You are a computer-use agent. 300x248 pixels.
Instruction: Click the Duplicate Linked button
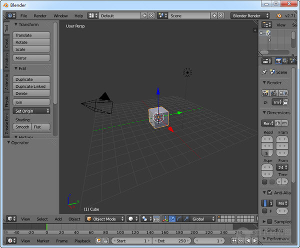[x=31, y=86]
